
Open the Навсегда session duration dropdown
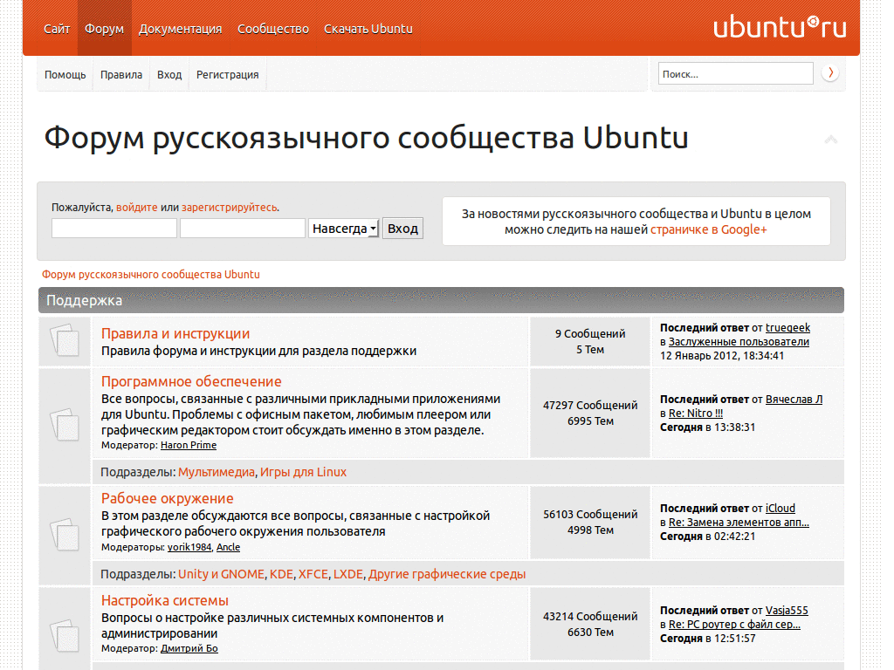342,228
